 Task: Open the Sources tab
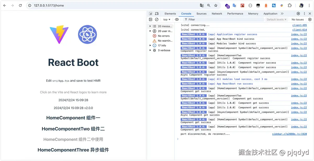pyautogui.click(x=201, y=14)
